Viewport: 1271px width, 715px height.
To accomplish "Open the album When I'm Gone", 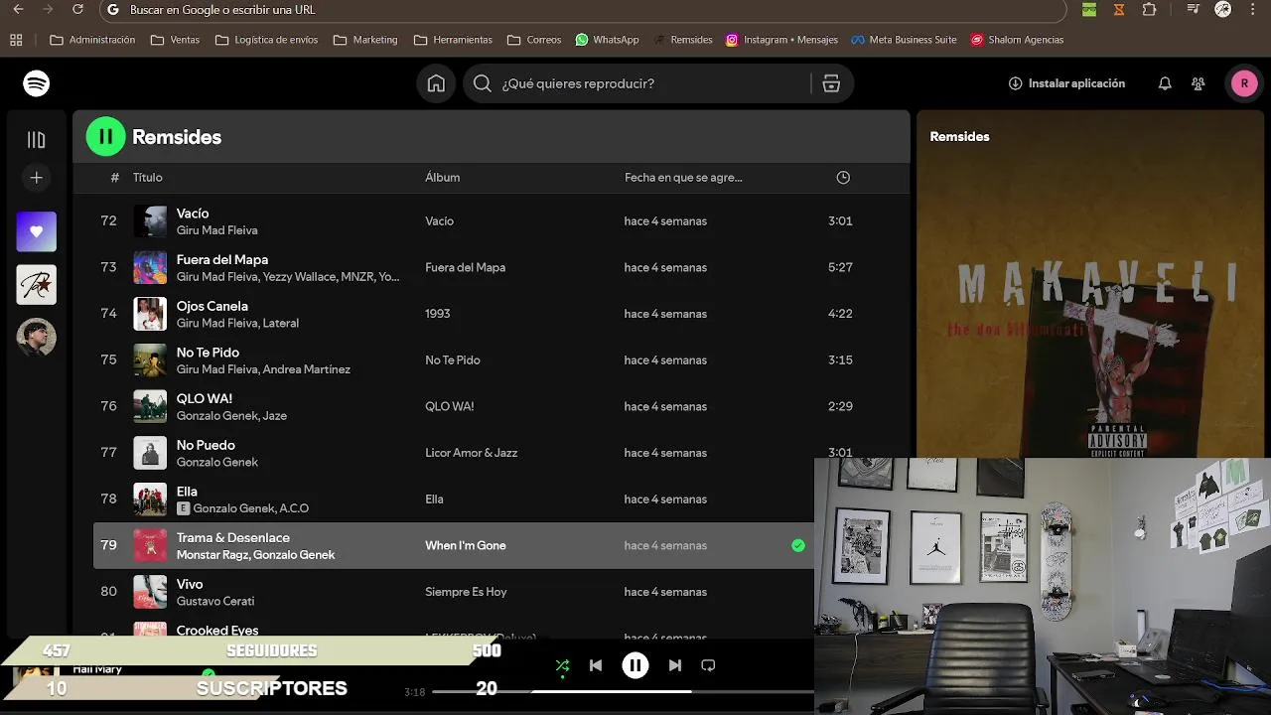I will click(x=466, y=545).
